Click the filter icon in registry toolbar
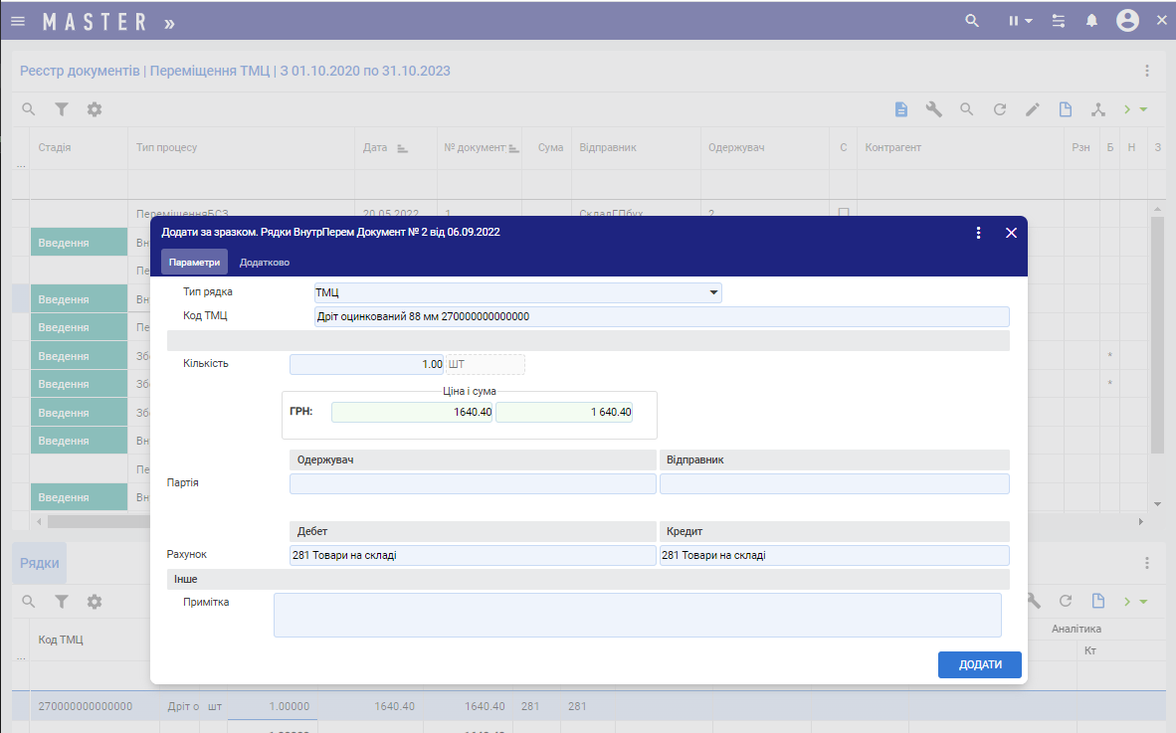 (62, 109)
